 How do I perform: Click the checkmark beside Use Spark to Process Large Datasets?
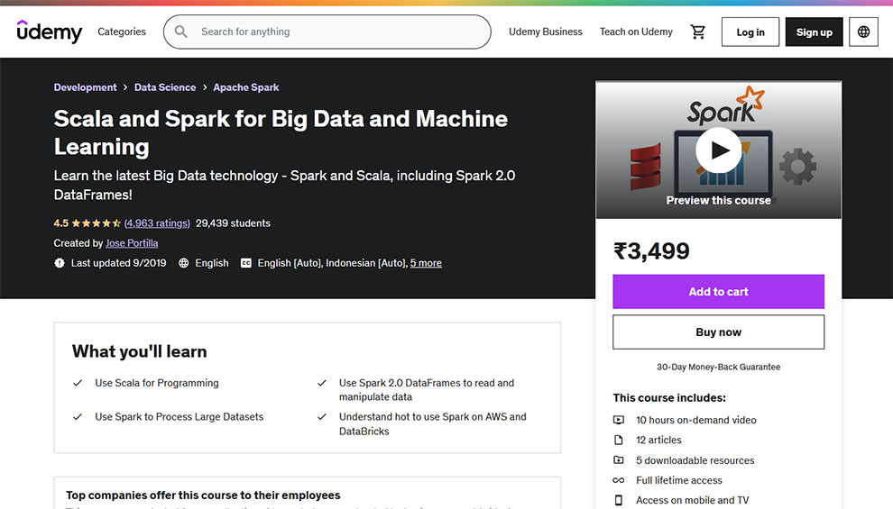tap(78, 417)
